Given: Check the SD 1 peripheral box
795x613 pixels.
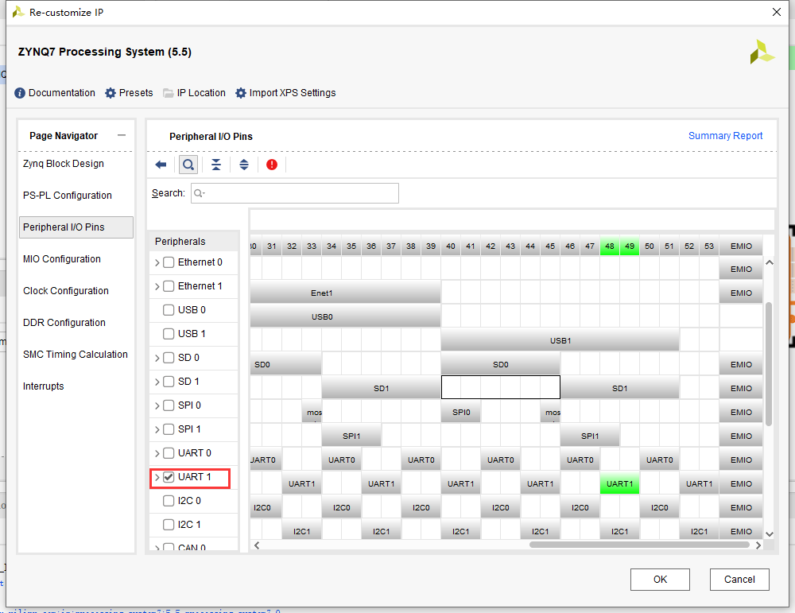Looking at the screenshot, I should [x=169, y=382].
